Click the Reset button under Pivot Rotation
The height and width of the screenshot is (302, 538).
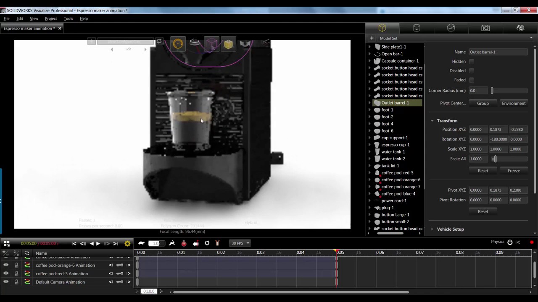coord(483,211)
